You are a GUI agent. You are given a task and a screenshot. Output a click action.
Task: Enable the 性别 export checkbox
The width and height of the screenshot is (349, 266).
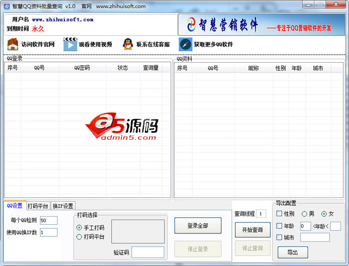[x=279, y=214]
